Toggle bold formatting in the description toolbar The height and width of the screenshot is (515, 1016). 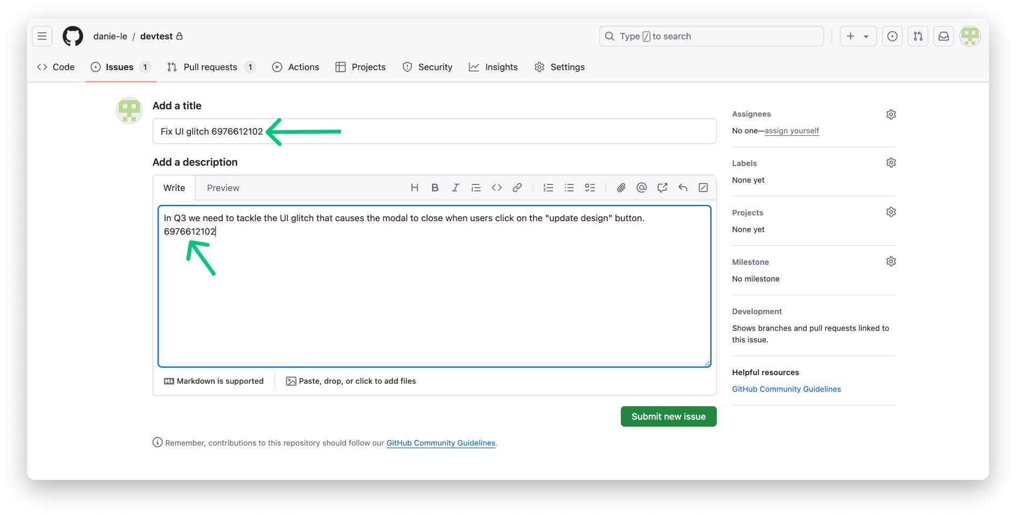point(435,187)
